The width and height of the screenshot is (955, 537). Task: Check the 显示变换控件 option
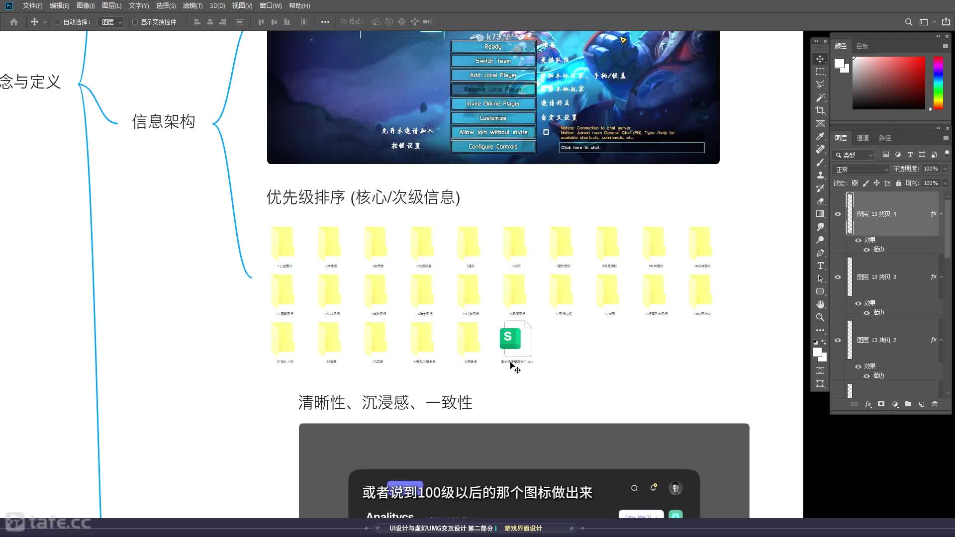135,22
